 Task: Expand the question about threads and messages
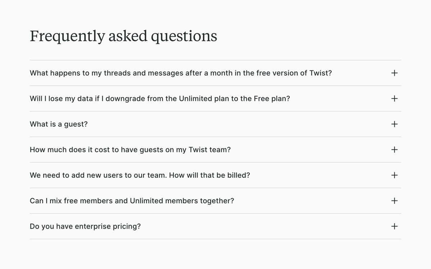[394, 73]
